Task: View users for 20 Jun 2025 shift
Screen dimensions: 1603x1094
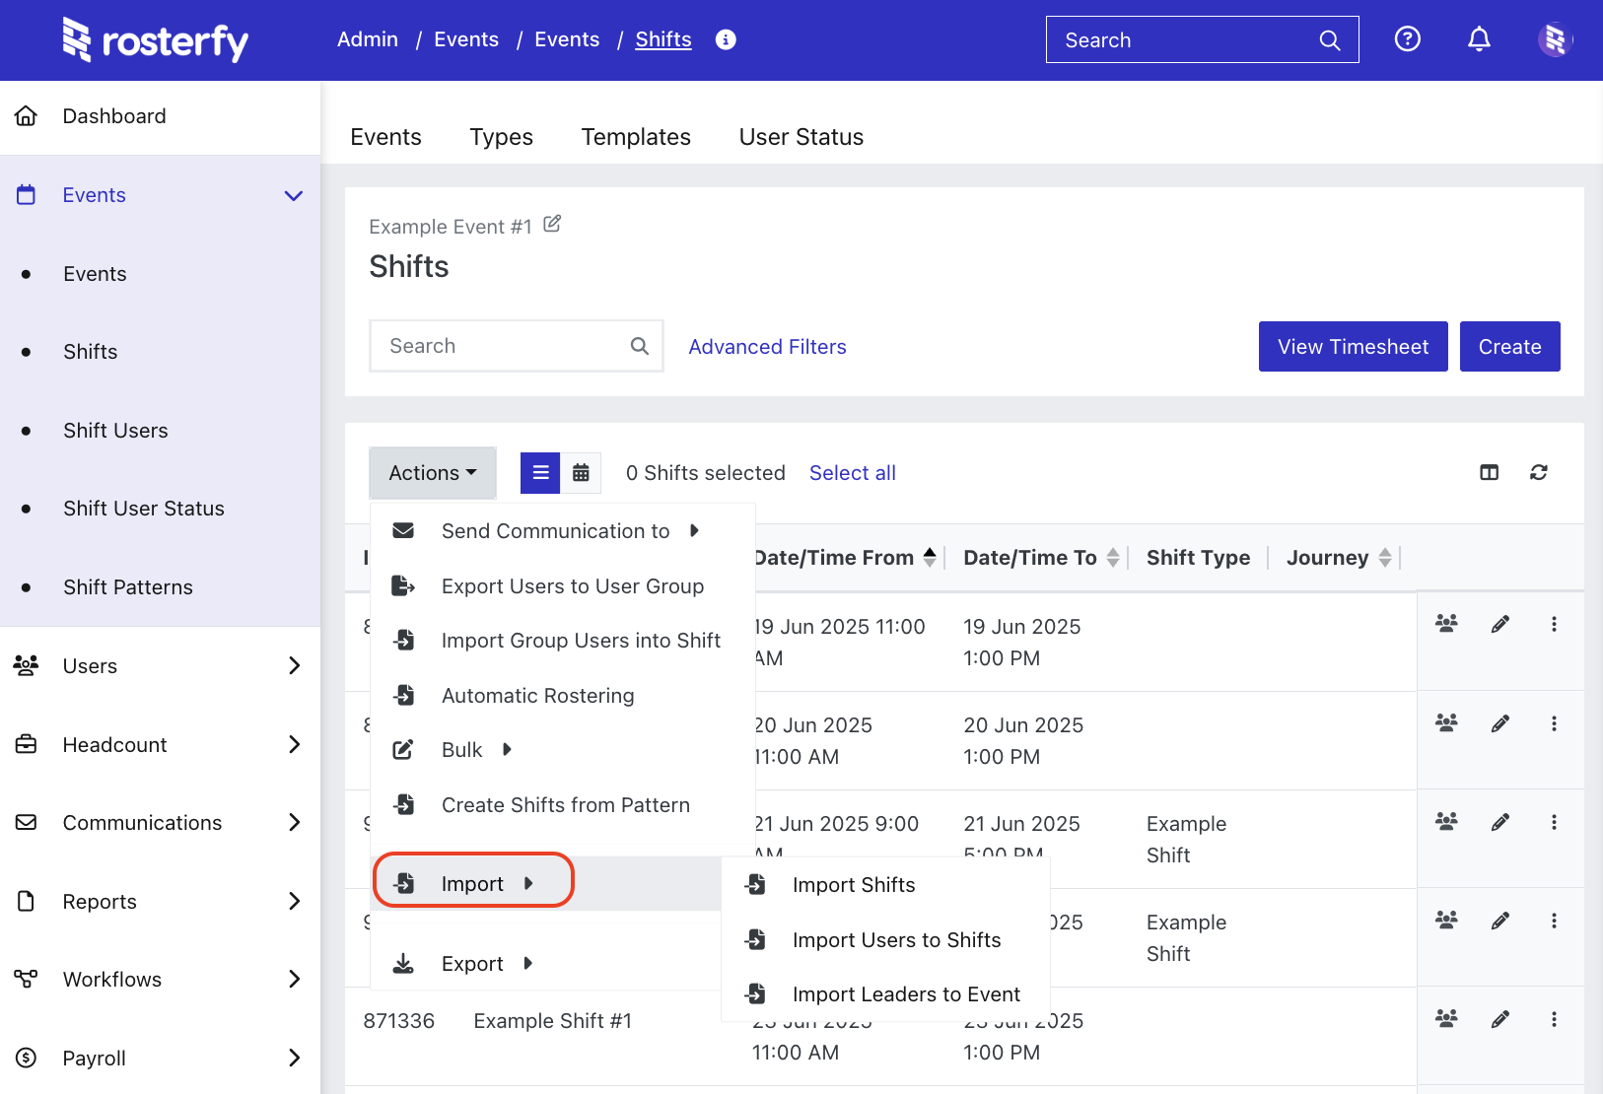Action: point(1446,723)
